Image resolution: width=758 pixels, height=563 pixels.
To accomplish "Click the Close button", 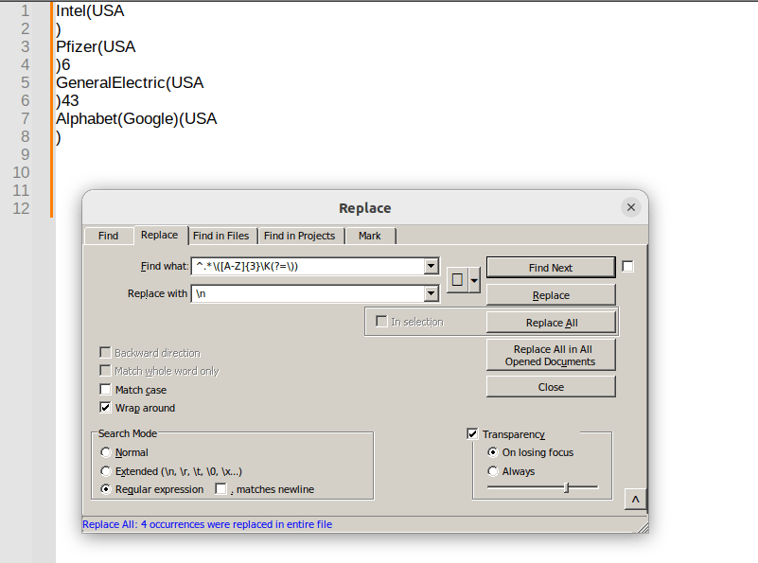I will (551, 387).
